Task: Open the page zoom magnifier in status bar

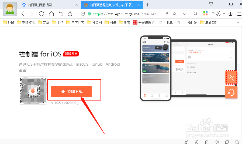Action: click(x=237, y=142)
